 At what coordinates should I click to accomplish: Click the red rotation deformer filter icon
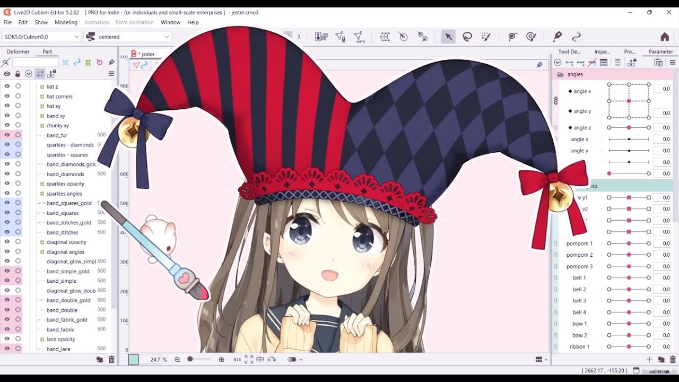click(x=99, y=63)
